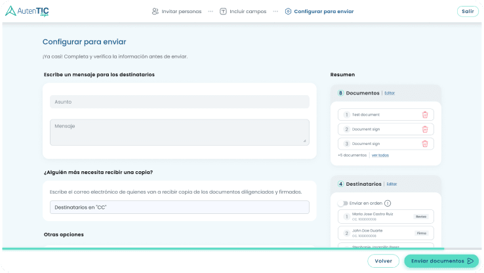
Task: Click the Asunto input field
Action: pyautogui.click(x=179, y=102)
